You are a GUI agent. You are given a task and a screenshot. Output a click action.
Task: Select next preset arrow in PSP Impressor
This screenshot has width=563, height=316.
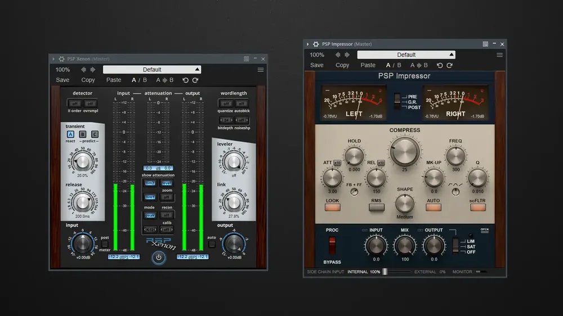(x=347, y=55)
